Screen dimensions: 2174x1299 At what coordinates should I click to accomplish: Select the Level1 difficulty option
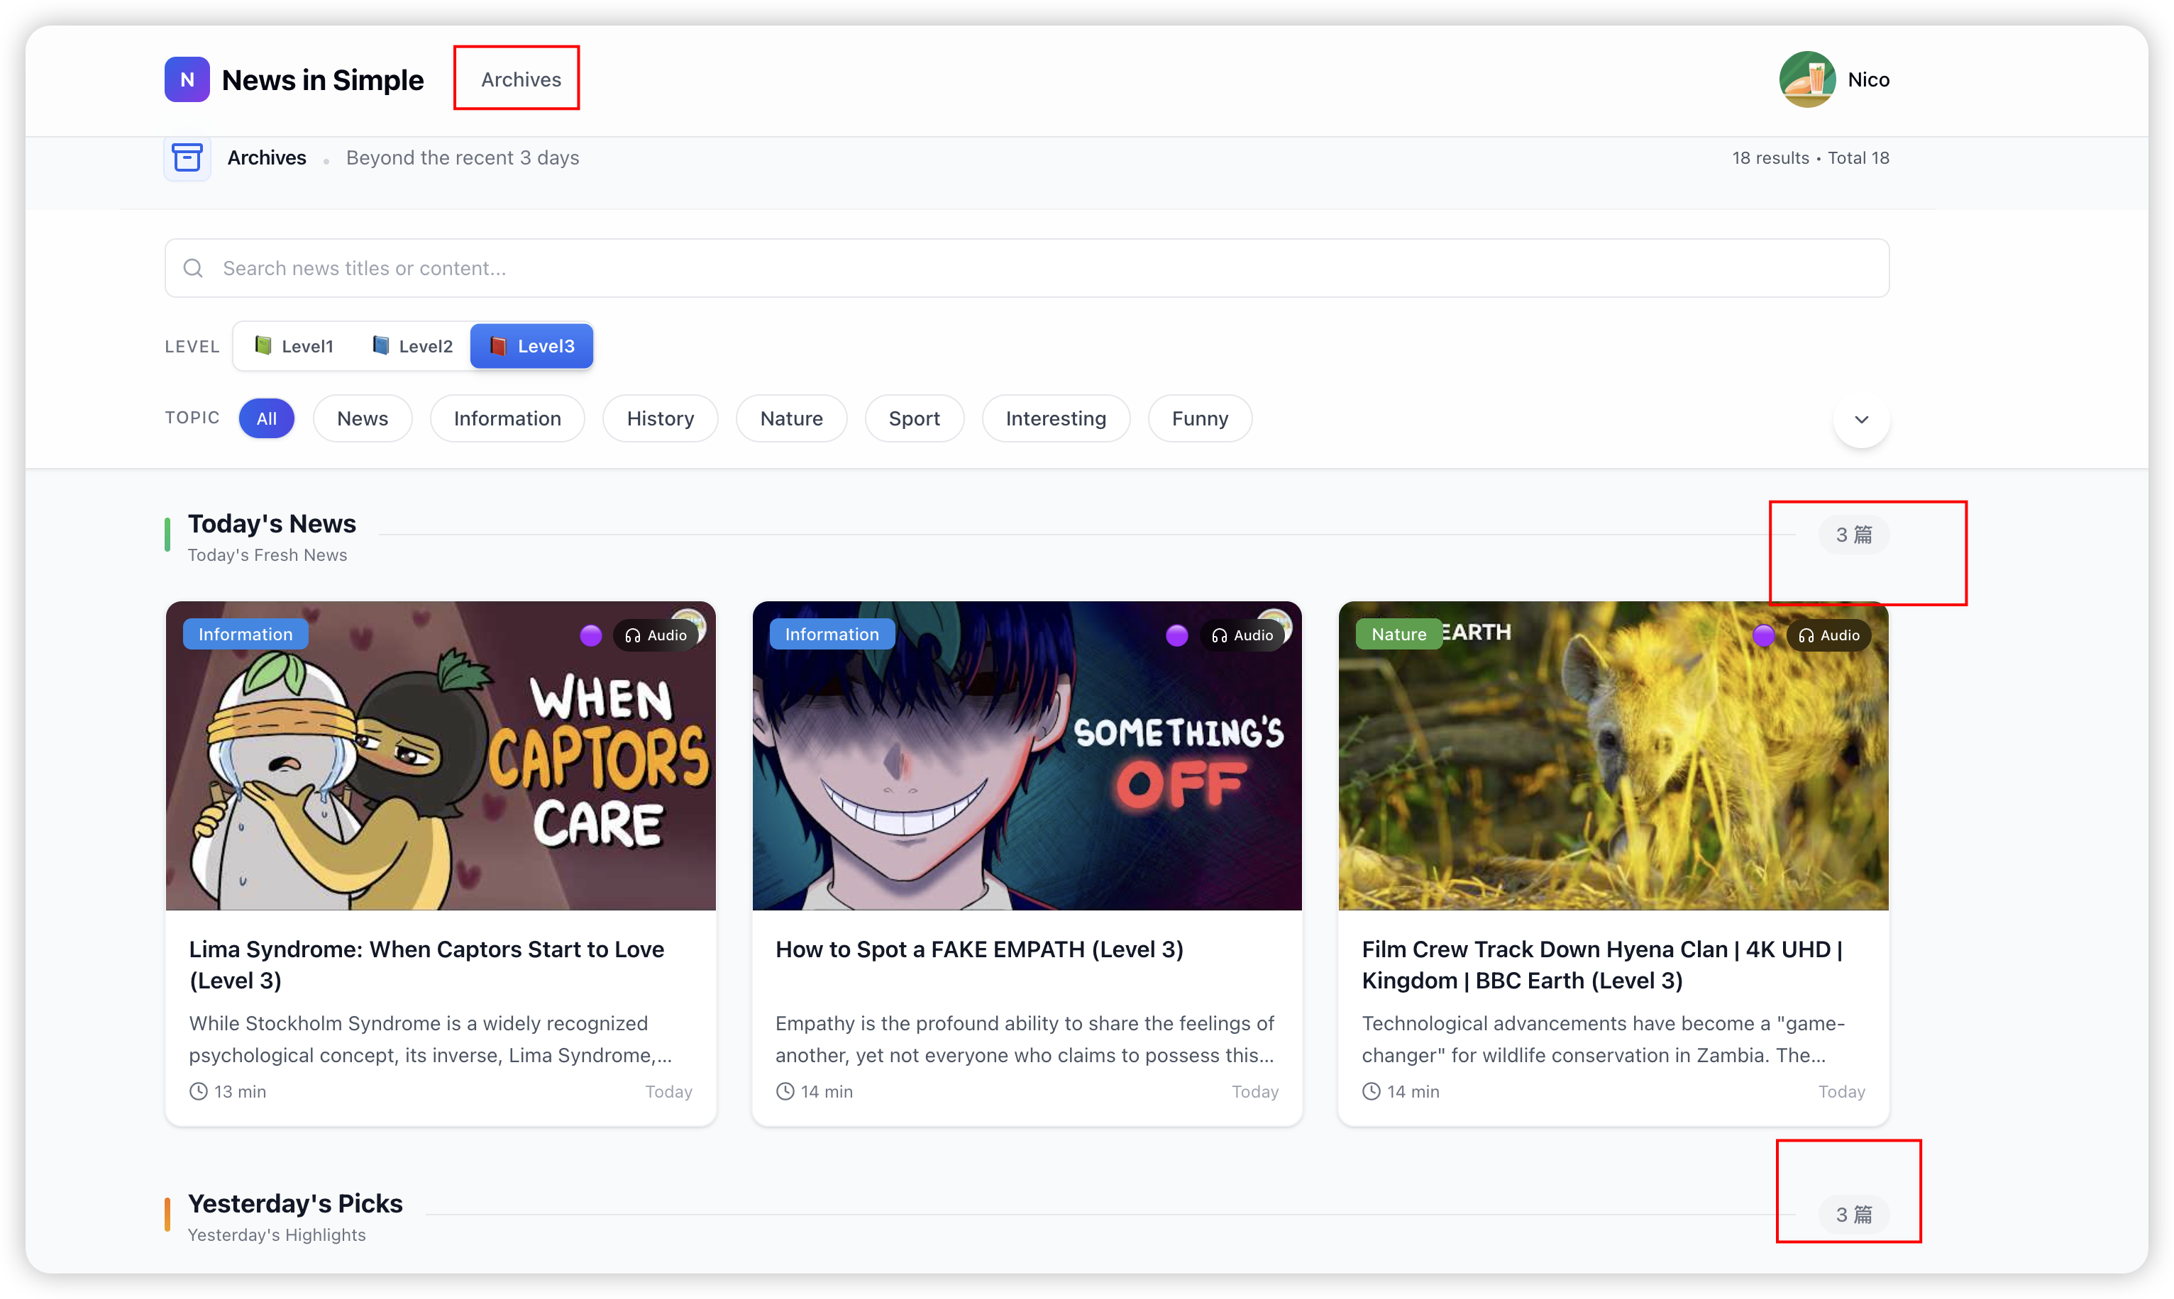294,346
